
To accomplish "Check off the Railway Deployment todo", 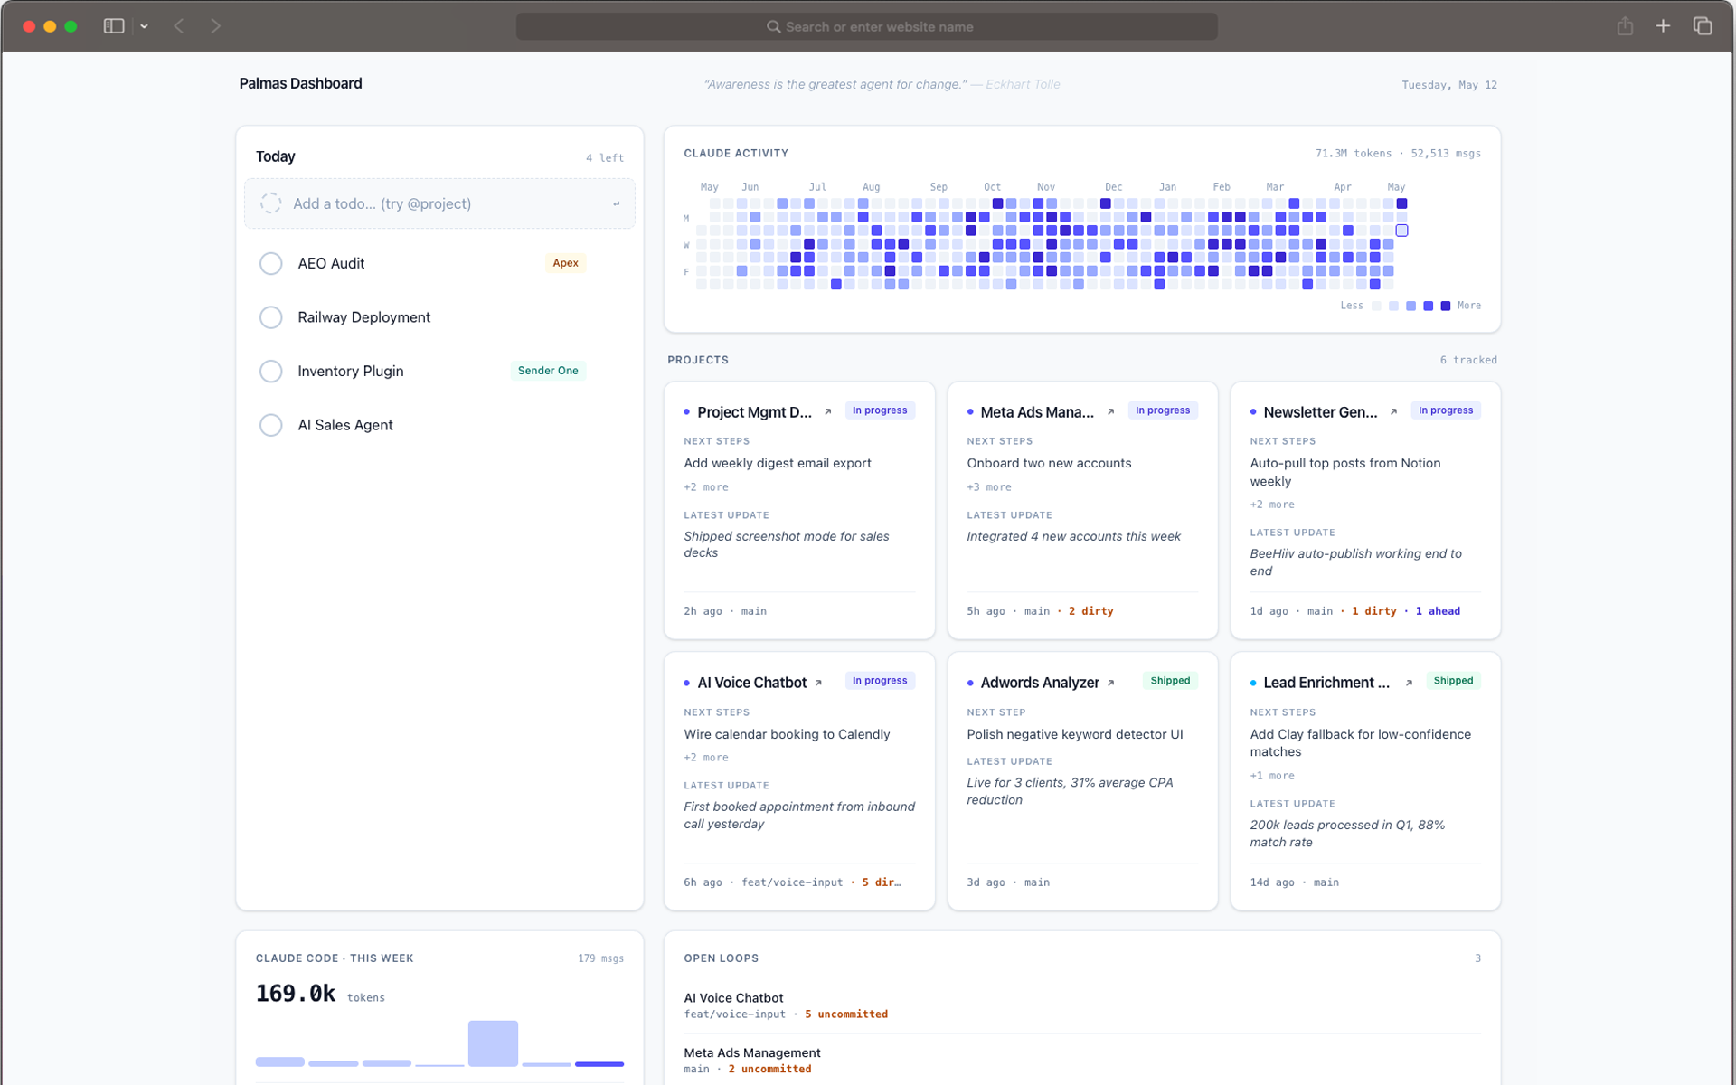I will pyautogui.click(x=270, y=317).
